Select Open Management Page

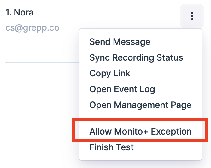point(140,105)
